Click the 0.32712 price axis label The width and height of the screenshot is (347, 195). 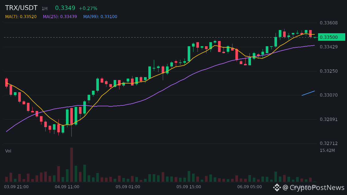coord(329,143)
